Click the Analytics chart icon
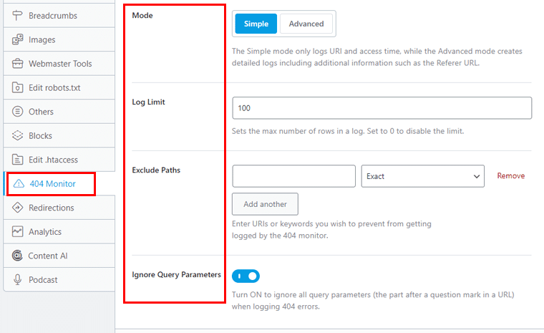This screenshot has width=544, height=333. tap(18, 232)
